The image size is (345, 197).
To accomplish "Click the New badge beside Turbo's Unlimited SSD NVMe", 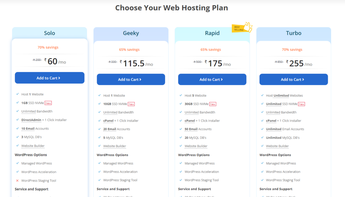I will (x=302, y=104).
